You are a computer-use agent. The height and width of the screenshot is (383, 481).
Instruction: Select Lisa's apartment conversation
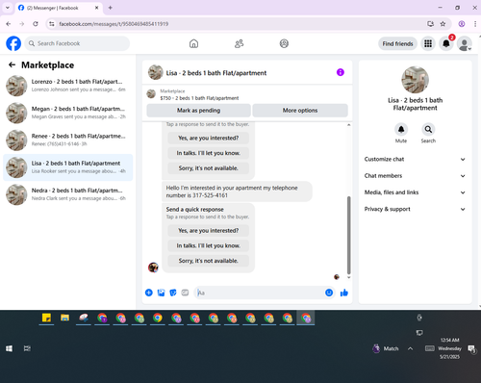[x=68, y=167]
